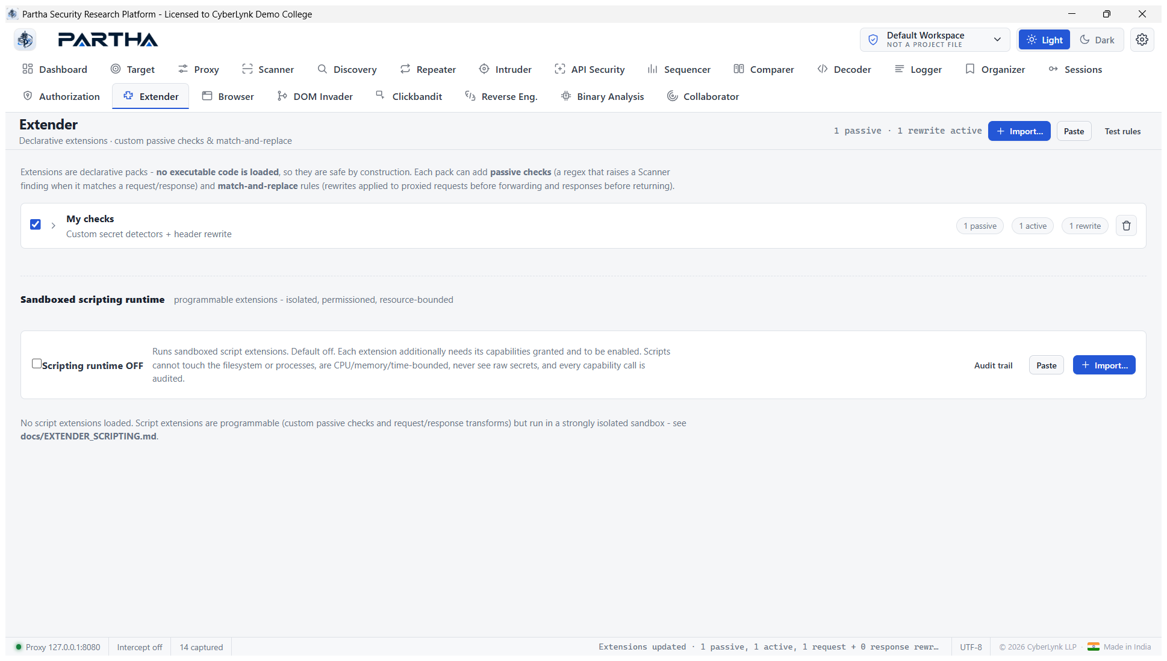Image resolution: width=1167 pixels, height=661 pixels.
Task: Click Intercept off in the status bar
Action: pos(140,647)
